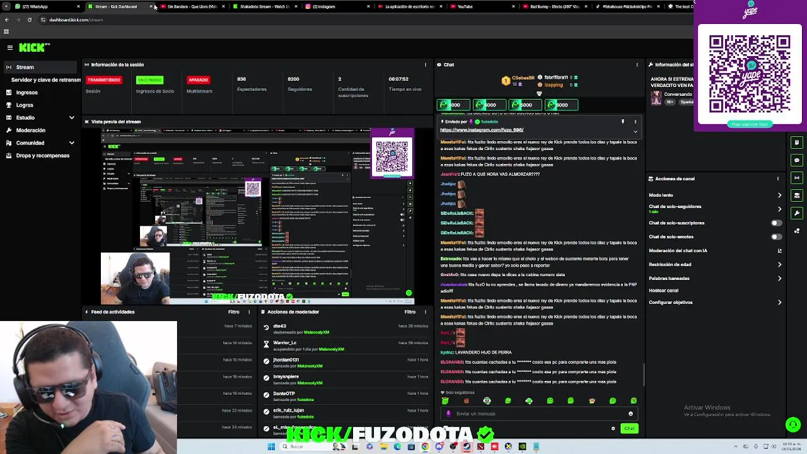The image size is (807, 454).
Task: Reload the page in browser
Action: coord(29,20)
